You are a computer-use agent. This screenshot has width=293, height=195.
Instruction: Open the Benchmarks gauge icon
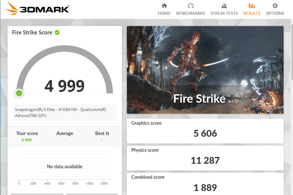(x=190, y=6)
